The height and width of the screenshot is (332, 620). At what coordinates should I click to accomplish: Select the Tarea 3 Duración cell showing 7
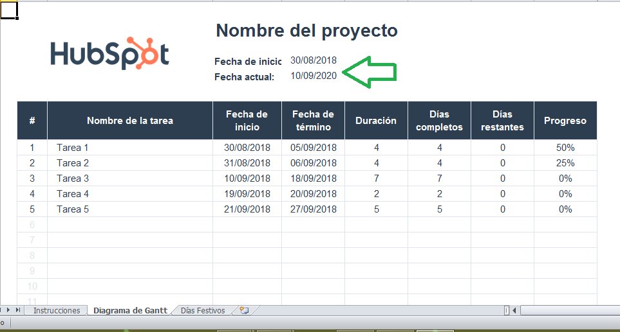click(376, 179)
